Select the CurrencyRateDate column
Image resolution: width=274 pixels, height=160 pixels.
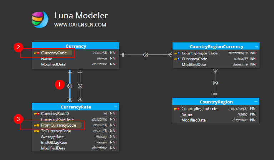[76, 119]
